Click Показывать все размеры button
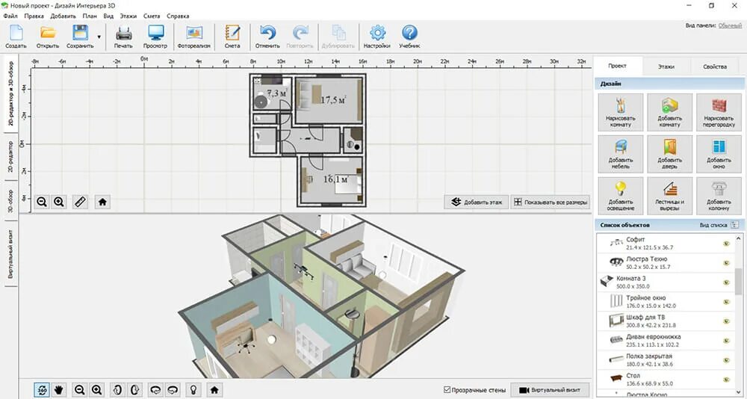This screenshot has height=399, width=747. (x=551, y=202)
